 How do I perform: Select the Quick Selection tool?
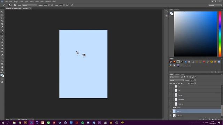point(2,21)
